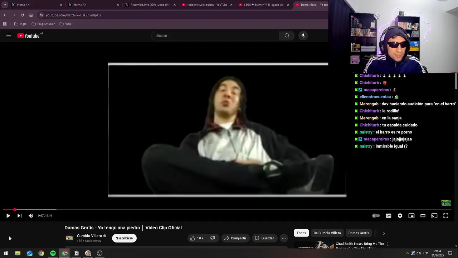Mute the video volume
This screenshot has height=258, width=458.
point(31,216)
